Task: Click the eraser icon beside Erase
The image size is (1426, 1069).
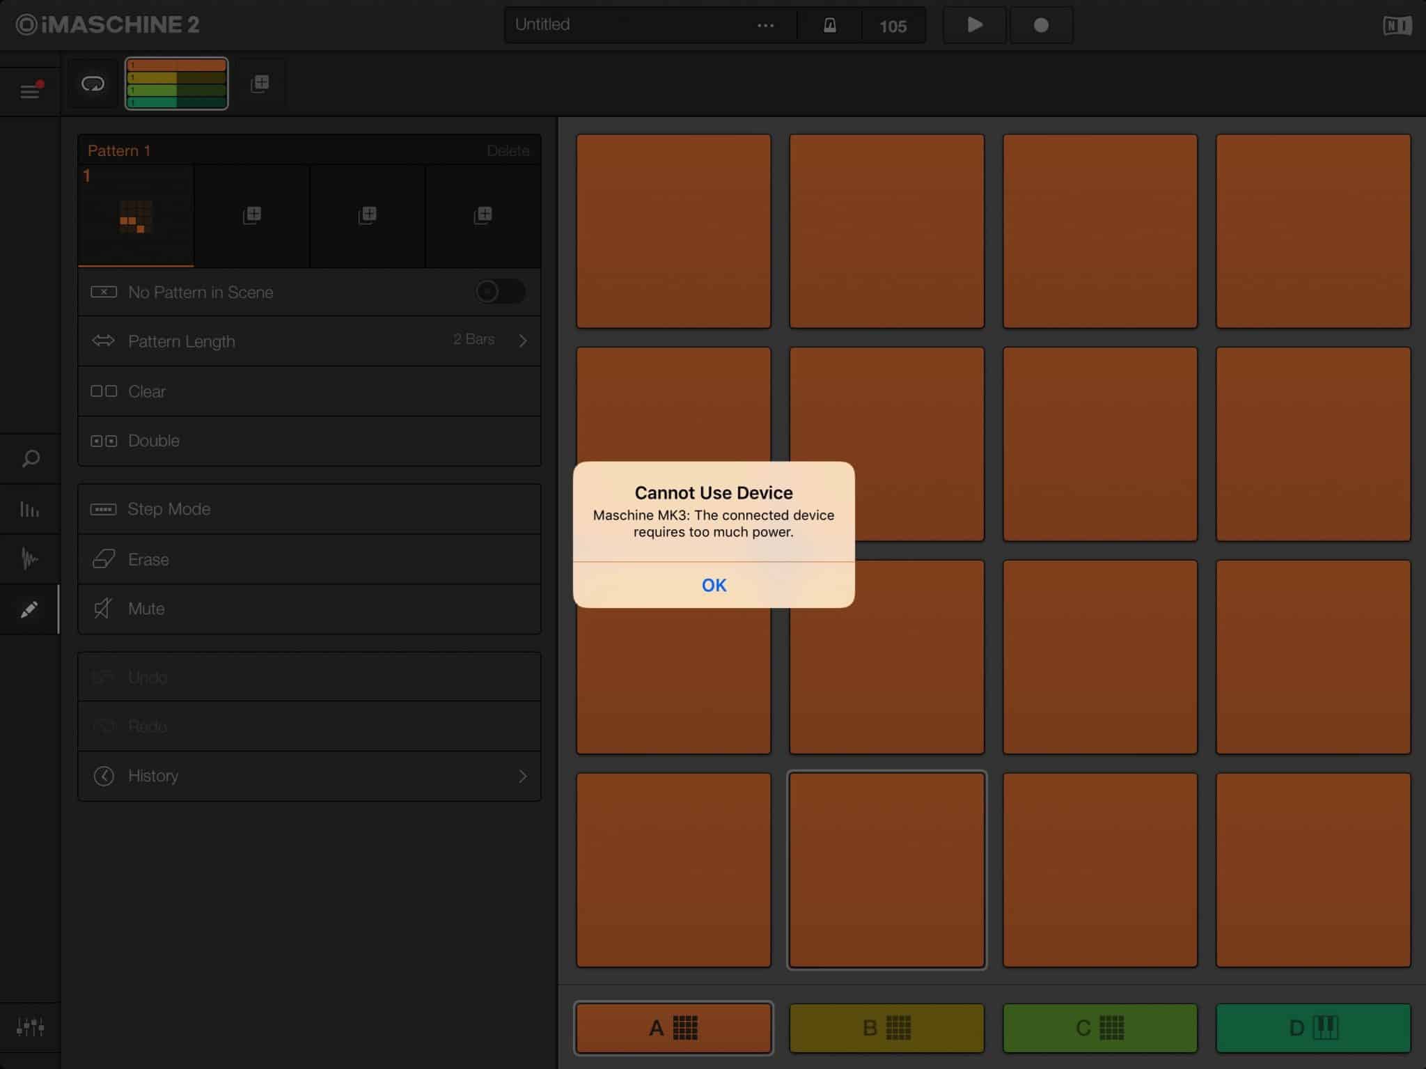Action: point(104,559)
